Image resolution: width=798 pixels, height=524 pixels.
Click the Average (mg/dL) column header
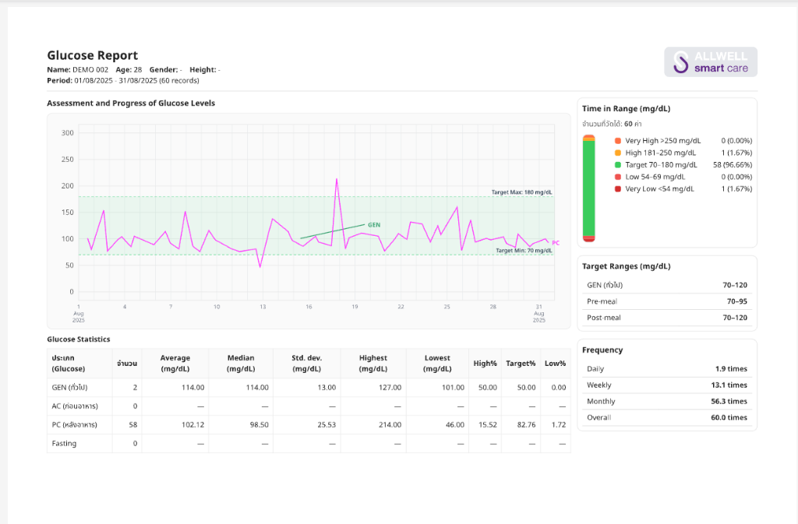[x=175, y=364]
